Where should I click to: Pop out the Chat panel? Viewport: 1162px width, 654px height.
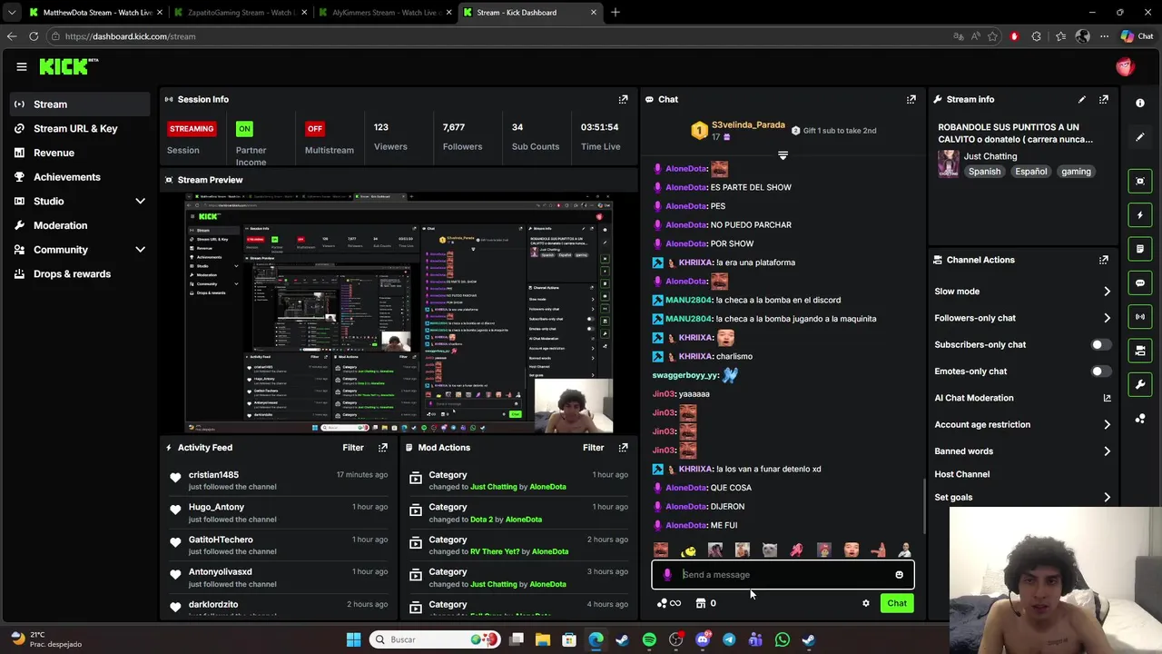911,99
